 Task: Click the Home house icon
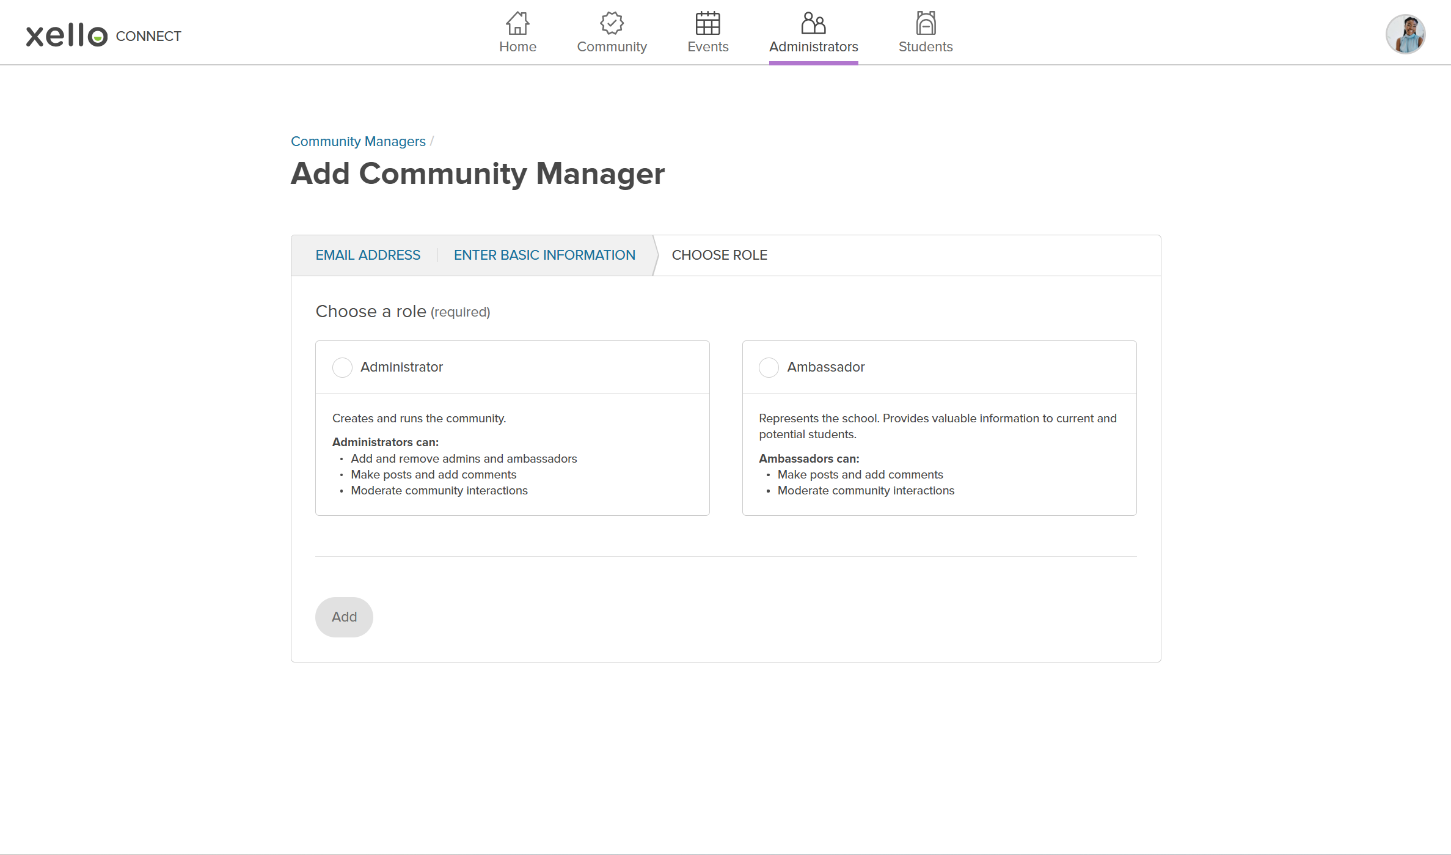[517, 23]
